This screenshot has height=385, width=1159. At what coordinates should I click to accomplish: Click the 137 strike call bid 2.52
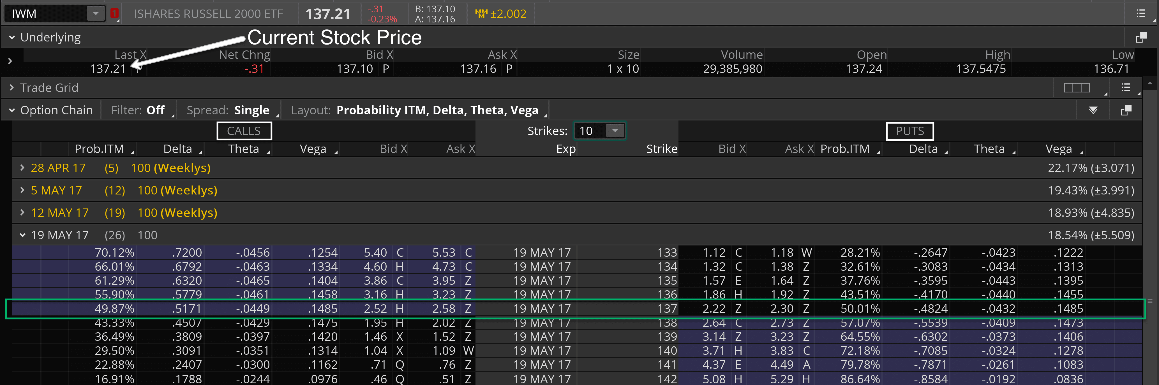[375, 309]
